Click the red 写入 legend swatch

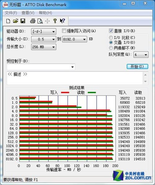coord(65,92)
